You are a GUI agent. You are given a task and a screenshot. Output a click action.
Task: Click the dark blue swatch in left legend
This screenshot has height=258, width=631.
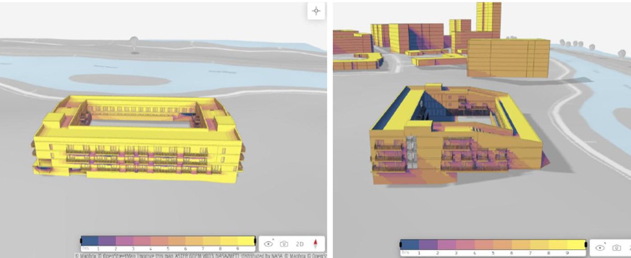tap(90, 241)
